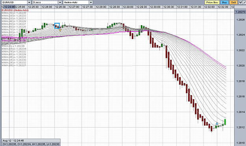Image resolution: width=246 pixels, height=146 pixels.
Task: Select the WMA (75) legend entry
Action: 14,52
